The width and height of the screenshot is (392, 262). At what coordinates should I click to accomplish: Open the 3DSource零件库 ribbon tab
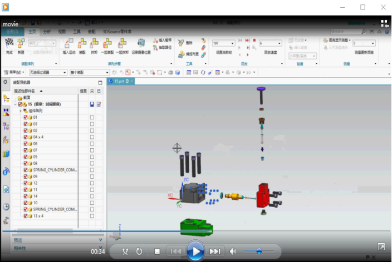coord(117,32)
